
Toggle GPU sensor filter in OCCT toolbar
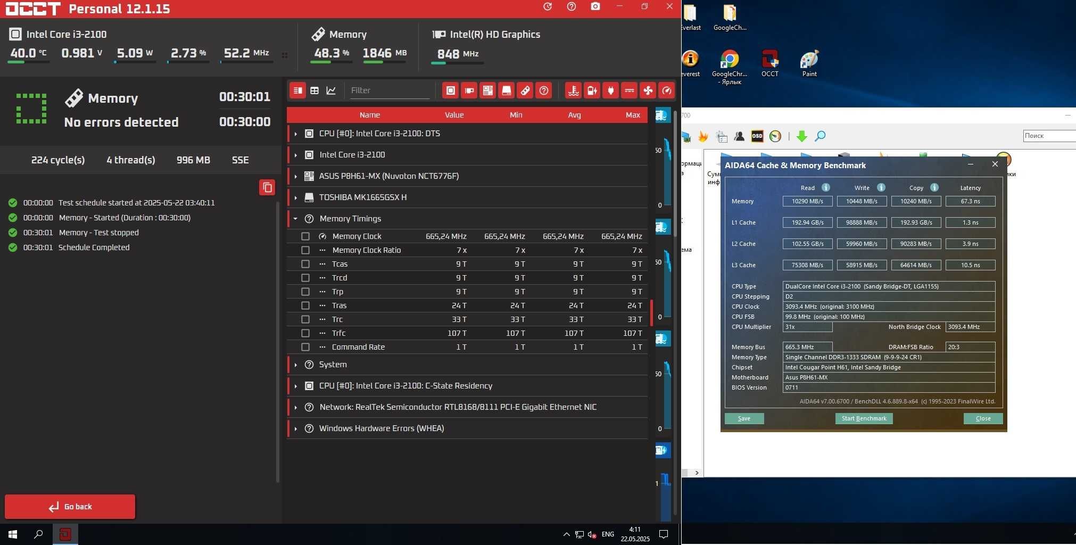(469, 90)
